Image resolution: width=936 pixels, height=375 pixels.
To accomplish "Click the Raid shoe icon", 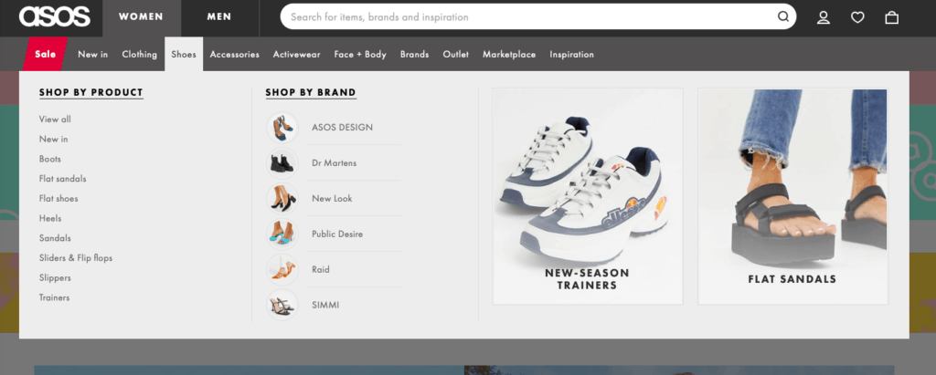I will [x=282, y=269].
